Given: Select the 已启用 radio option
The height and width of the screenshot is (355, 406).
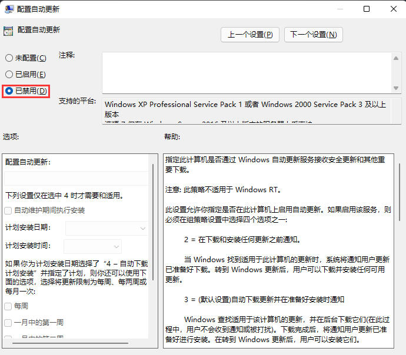Looking at the screenshot, I should [9, 75].
